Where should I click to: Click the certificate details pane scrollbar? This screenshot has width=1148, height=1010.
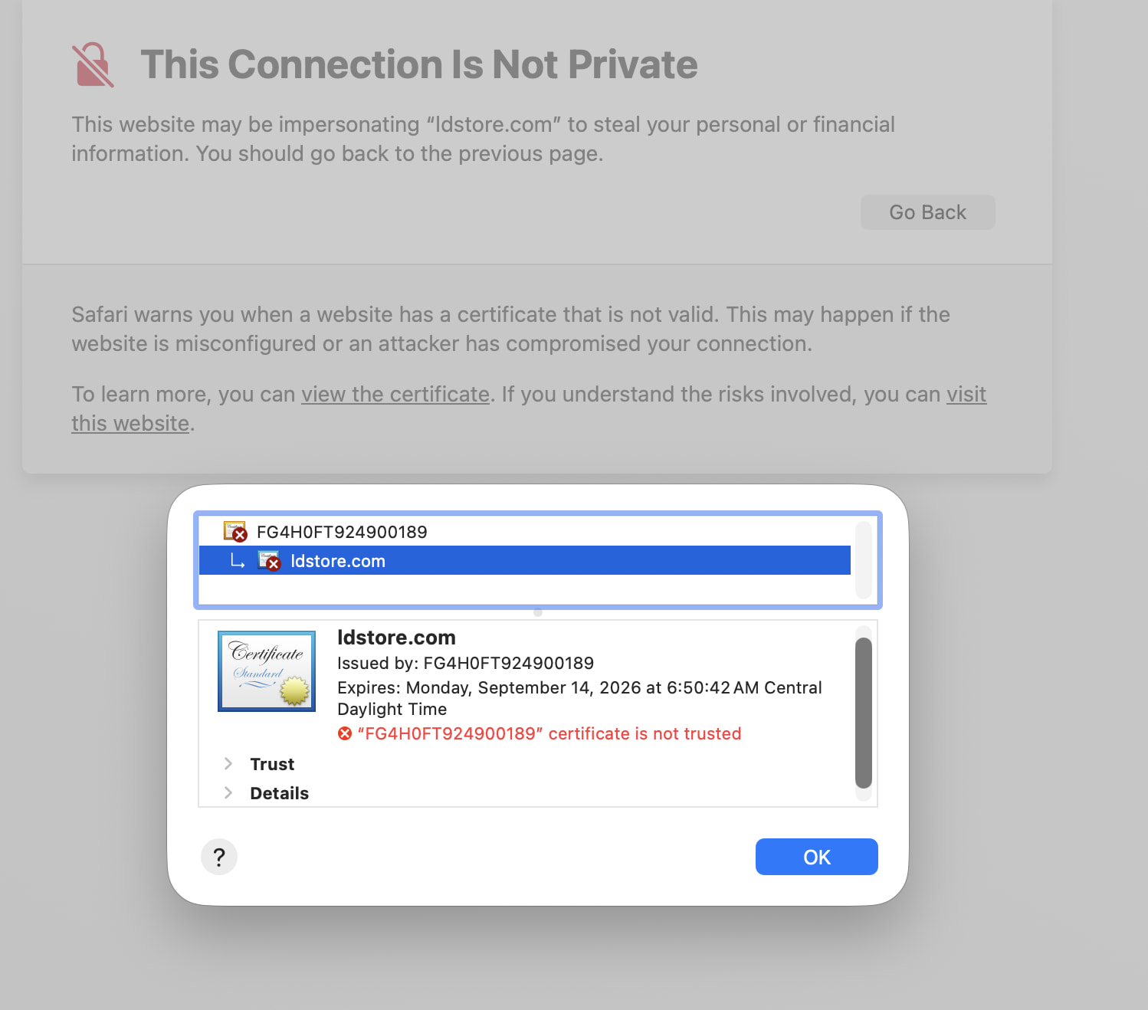tap(864, 713)
